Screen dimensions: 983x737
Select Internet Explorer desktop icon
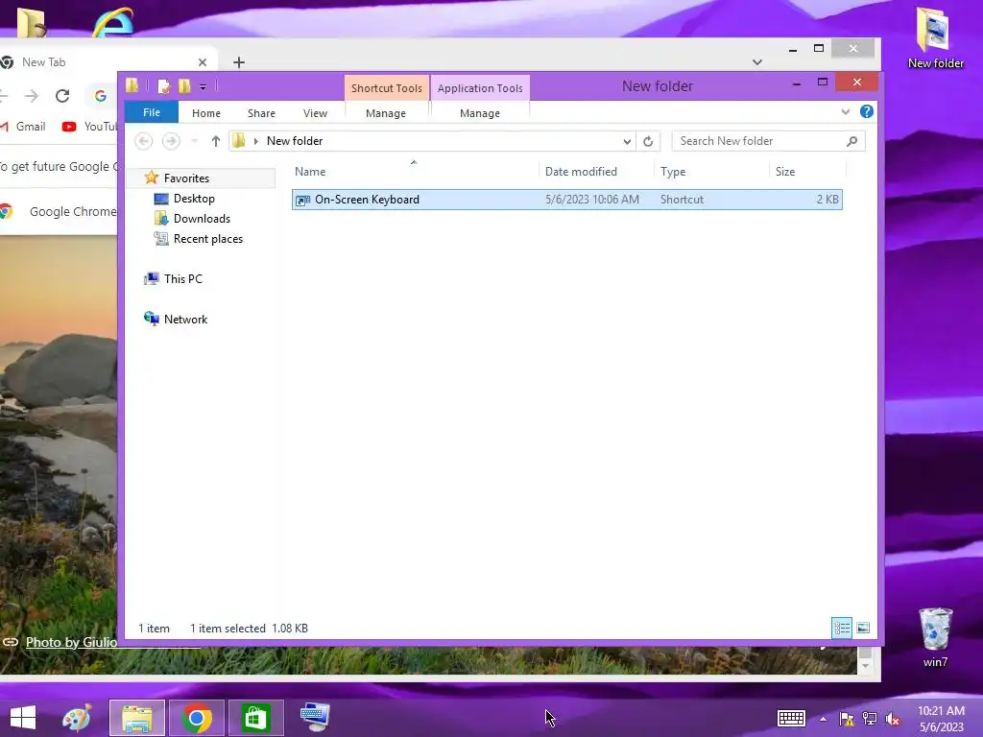(113, 21)
